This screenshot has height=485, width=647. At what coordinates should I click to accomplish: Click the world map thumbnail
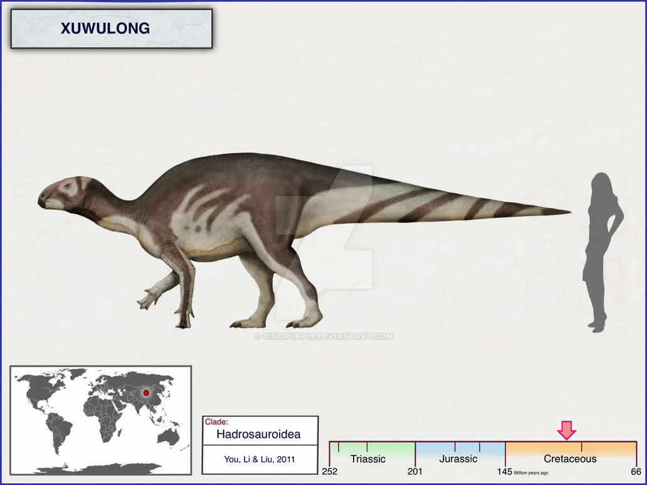coord(101,420)
